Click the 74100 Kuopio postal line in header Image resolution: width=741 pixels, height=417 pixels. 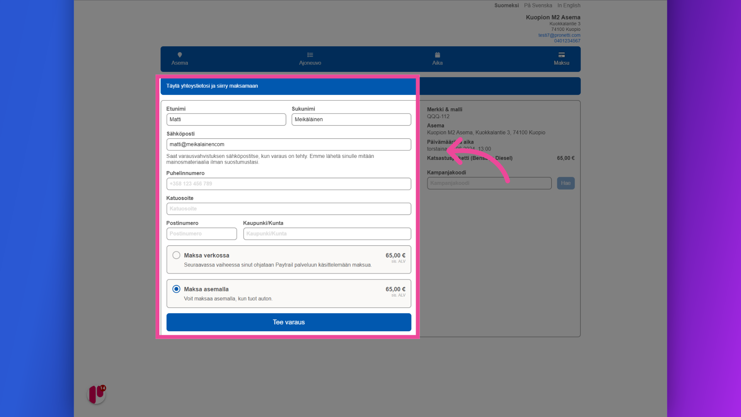[565, 29]
